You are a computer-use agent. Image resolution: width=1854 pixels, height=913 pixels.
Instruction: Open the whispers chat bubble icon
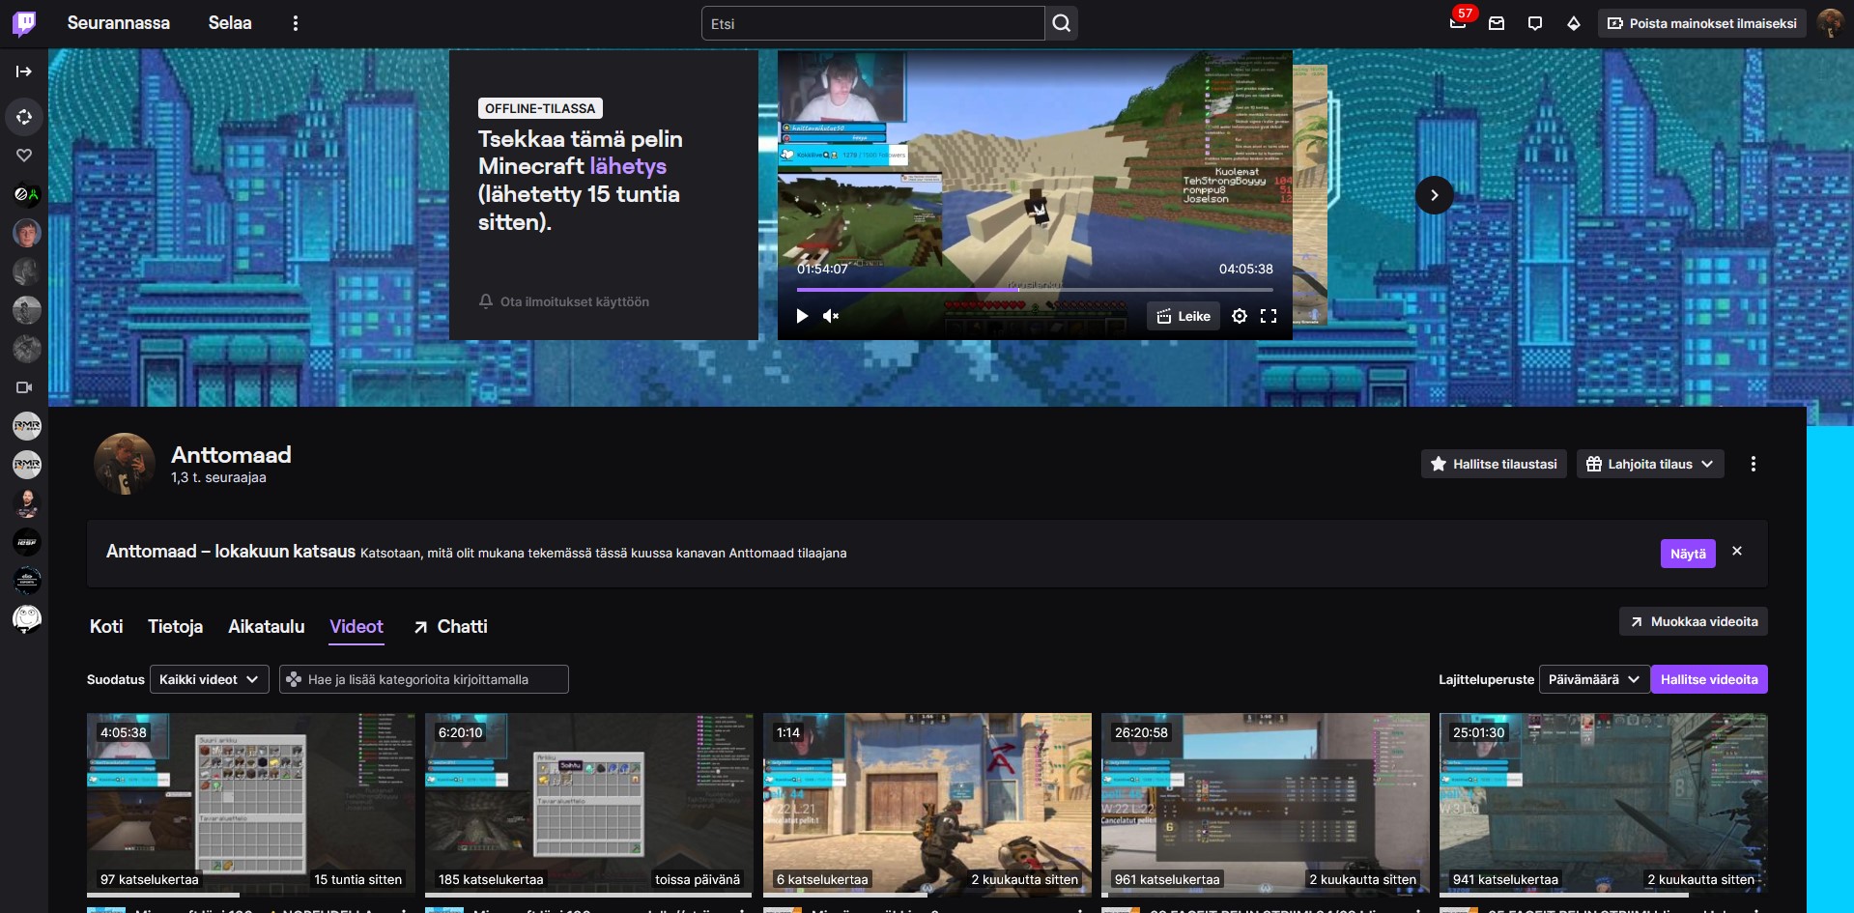tap(1535, 23)
